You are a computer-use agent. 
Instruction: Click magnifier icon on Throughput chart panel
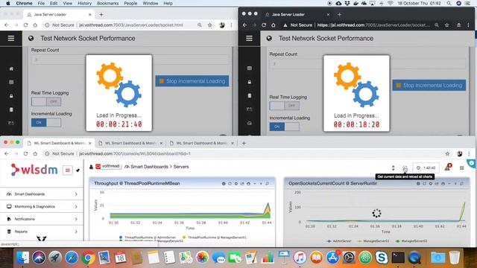[267, 184]
